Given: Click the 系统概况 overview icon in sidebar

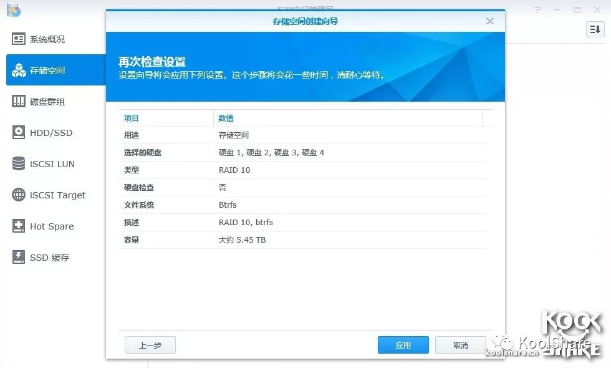Looking at the screenshot, I should point(18,39).
